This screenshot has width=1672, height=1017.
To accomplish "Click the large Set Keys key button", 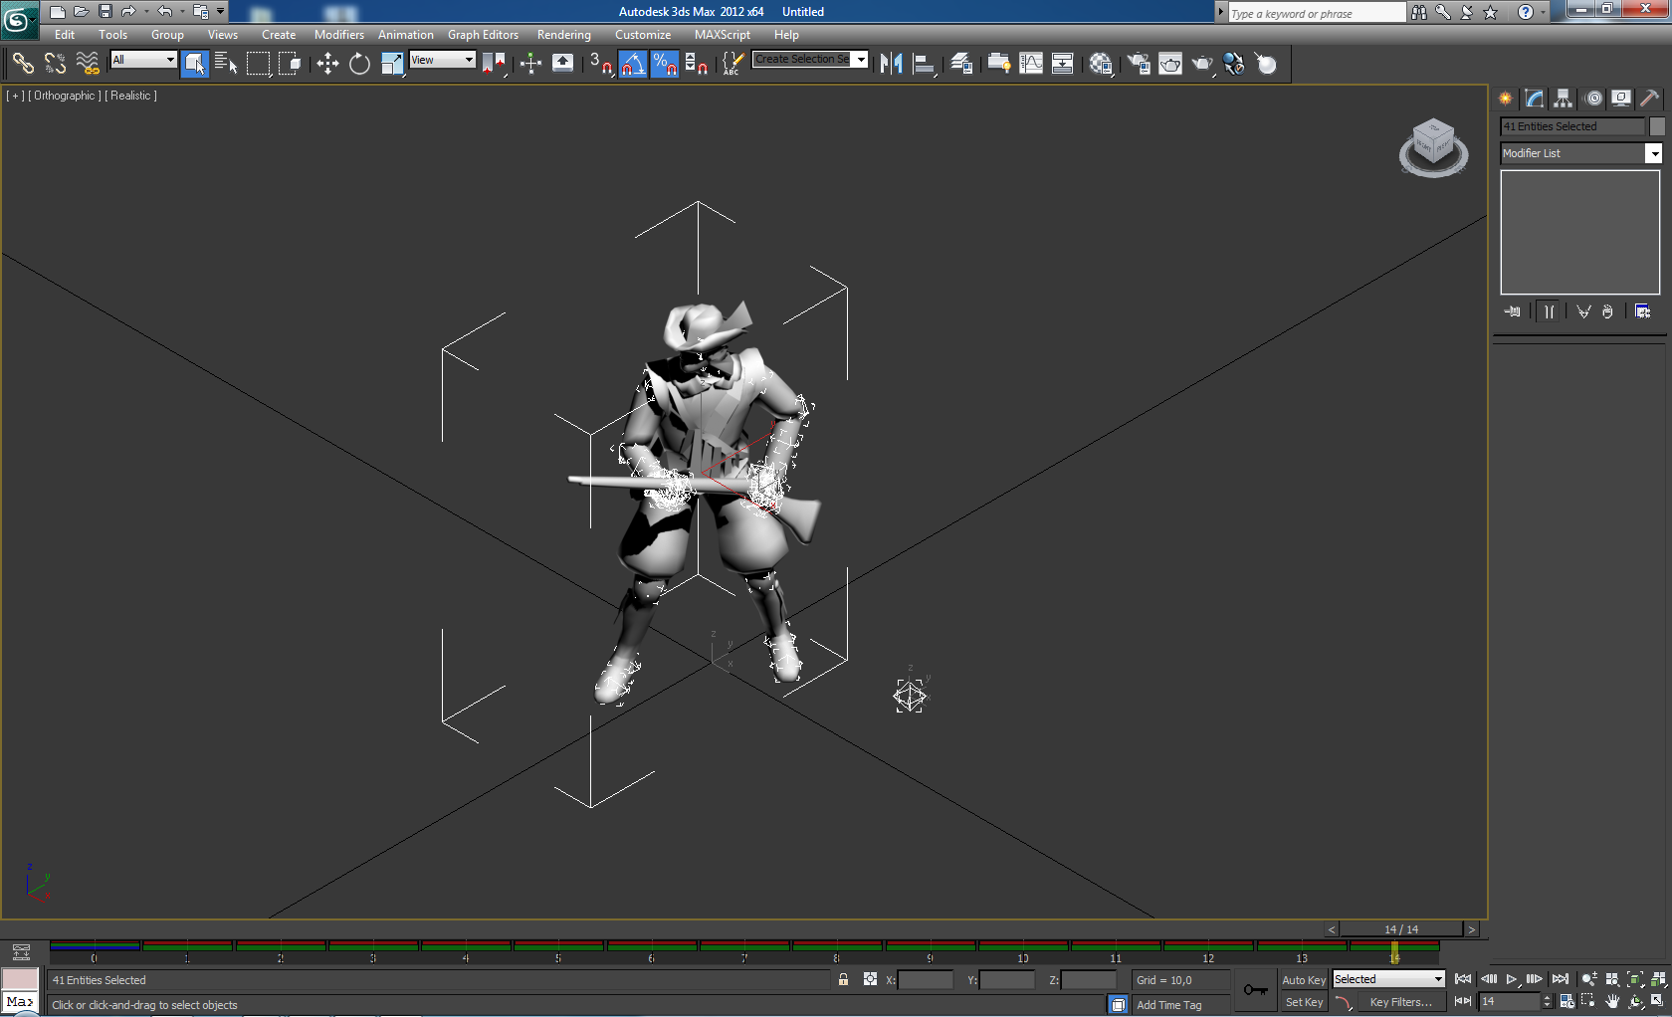I will (x=1256, y=990).
